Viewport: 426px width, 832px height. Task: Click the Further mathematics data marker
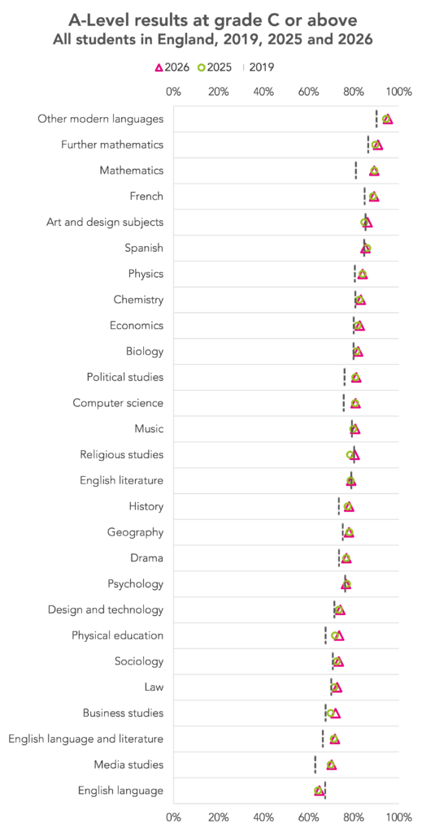377,145
